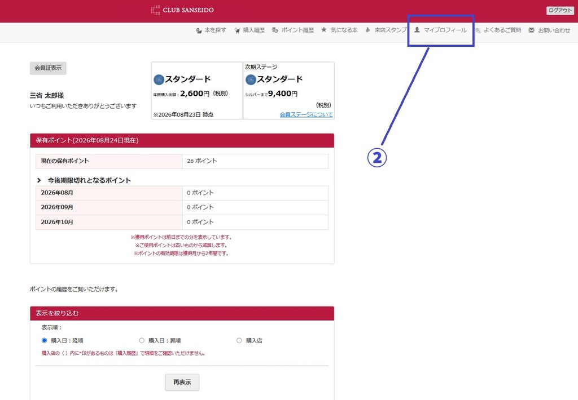Click the ログアウト button
This screenshot has width=578, height=400.
coord(559,10)
